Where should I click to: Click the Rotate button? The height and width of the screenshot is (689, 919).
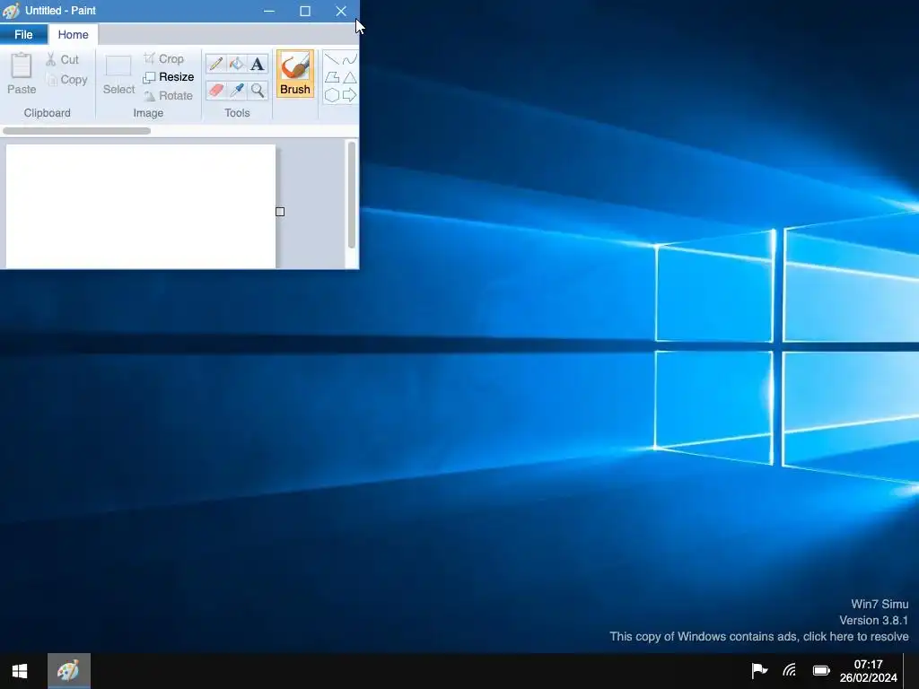(169, 95)
